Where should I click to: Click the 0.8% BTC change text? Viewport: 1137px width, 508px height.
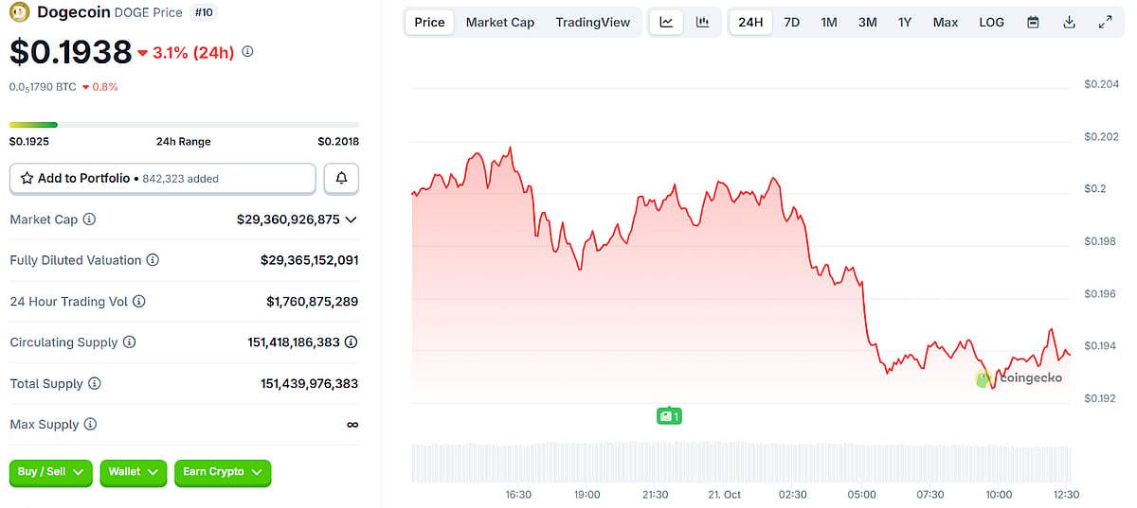[x=105, y=87]
